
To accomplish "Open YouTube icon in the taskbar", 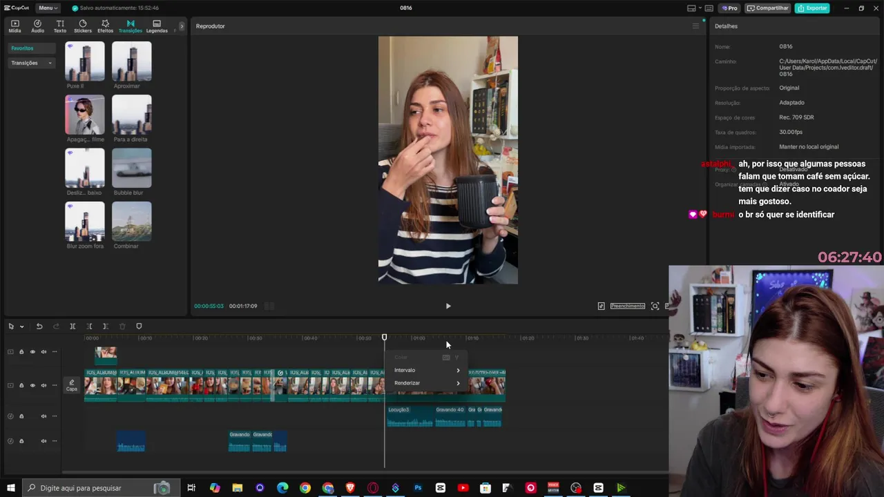I will [463, 488].
